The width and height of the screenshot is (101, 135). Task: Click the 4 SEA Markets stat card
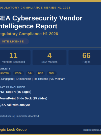[x=49, y=57]
